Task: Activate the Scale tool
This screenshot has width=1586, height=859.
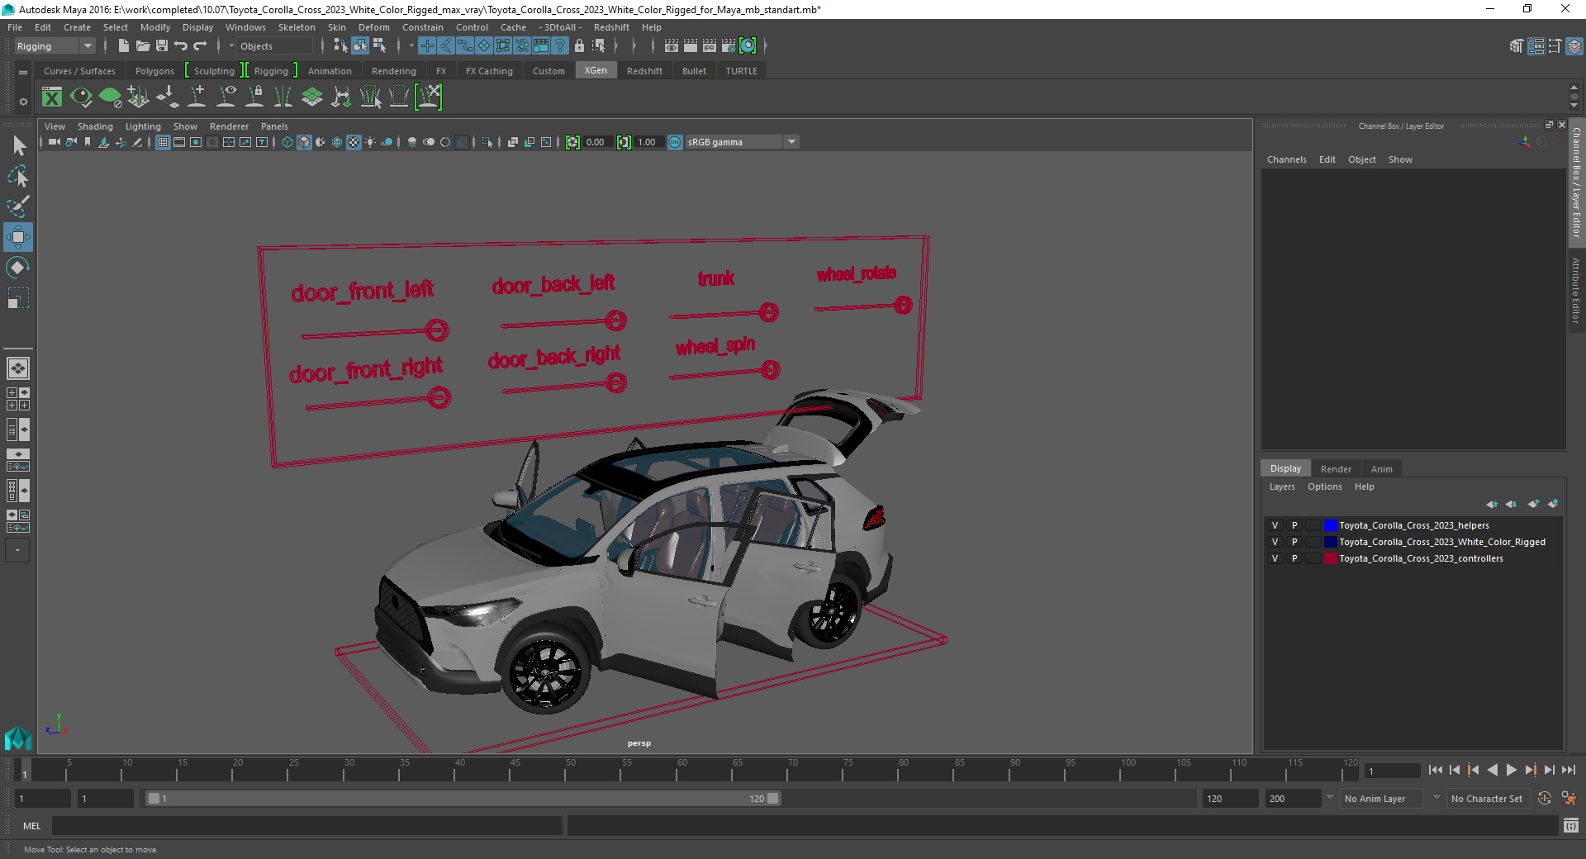Action: tap(18, 297)
